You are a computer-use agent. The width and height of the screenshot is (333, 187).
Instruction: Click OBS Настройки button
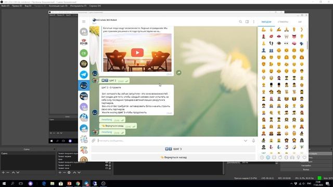[x=306, y=166]
